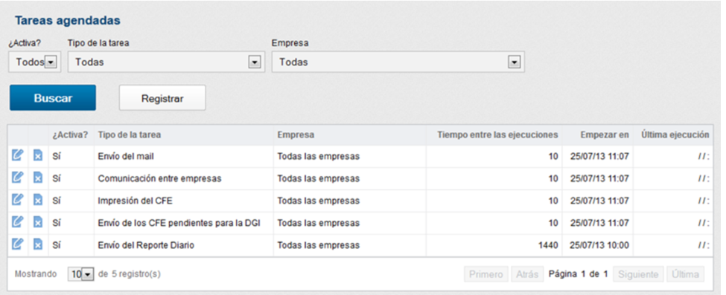Delete the CFE pendientes para la DGI task

point(38,223)
